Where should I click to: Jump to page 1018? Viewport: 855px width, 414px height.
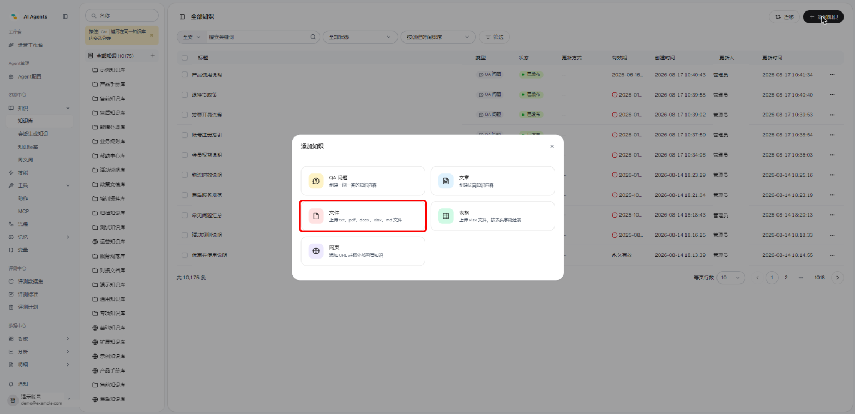819,278
